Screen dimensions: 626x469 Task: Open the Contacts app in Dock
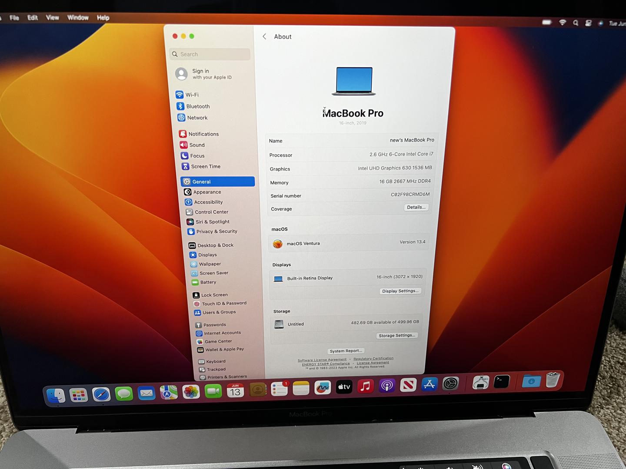pyautogui.click(x=257, y=390)
